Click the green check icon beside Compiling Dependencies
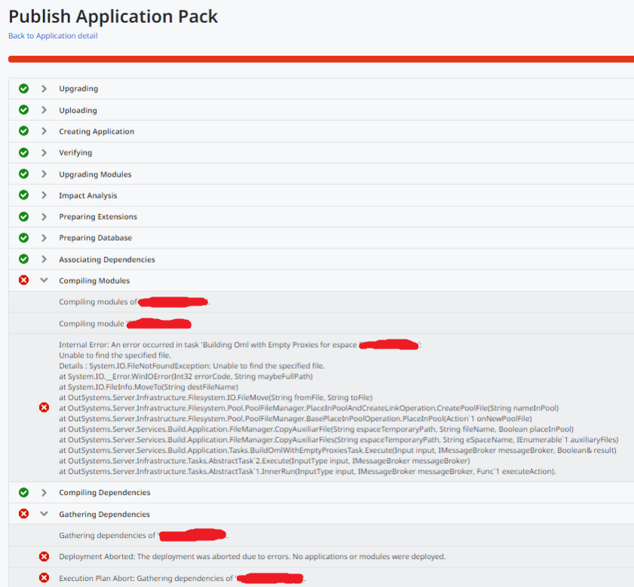The image size is (634, 587). (x=23, y=493)
